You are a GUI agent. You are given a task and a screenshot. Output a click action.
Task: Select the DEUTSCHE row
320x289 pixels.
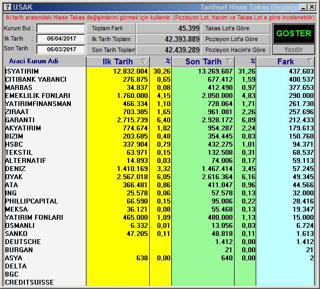[x=159, y=242]
